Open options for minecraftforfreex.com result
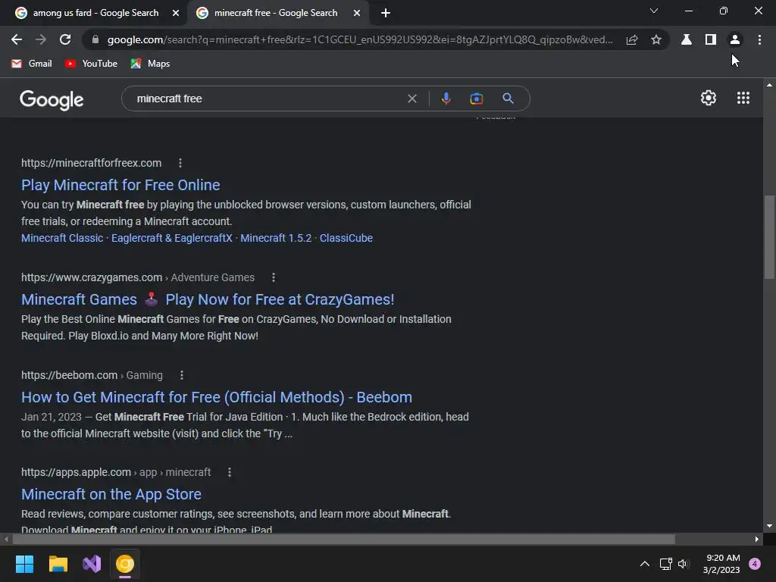The height and width of the screenshot is (582, 776). click(x=180, y=163)
